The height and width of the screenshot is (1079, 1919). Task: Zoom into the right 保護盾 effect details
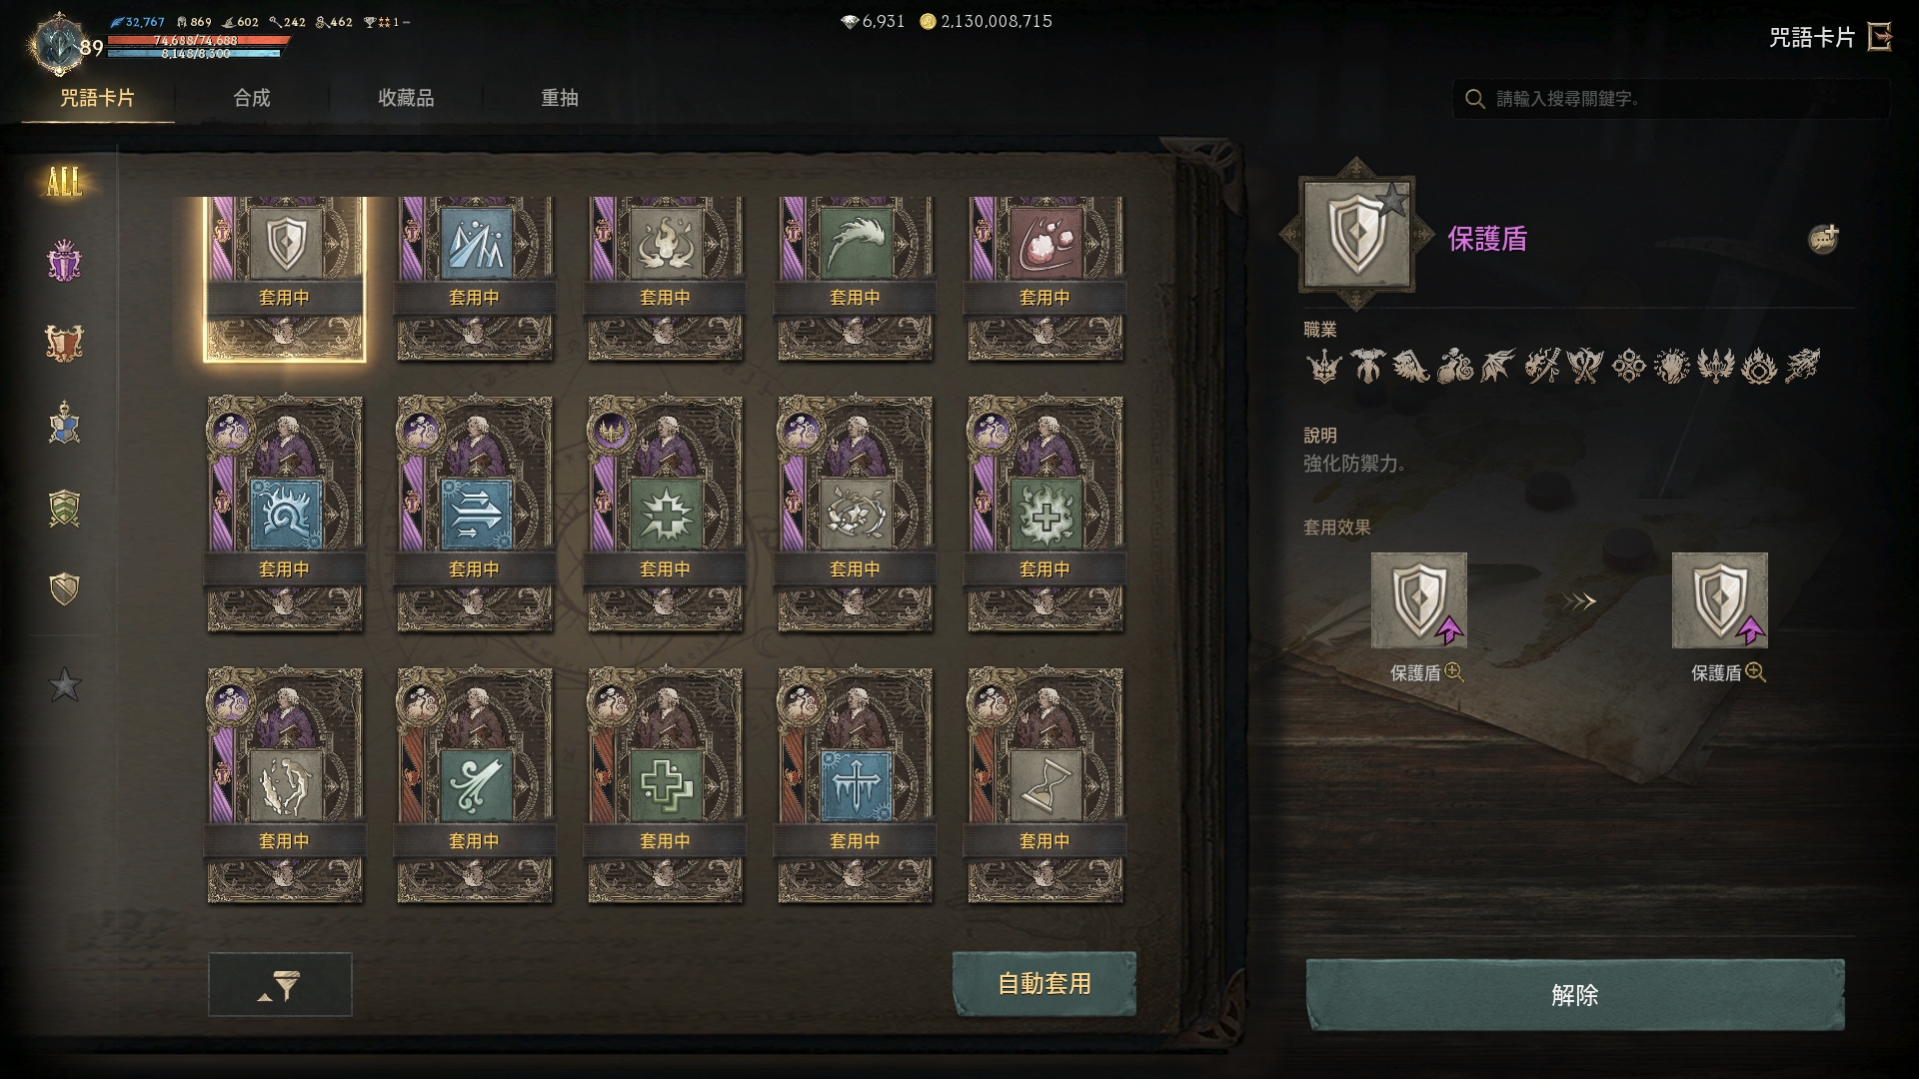coord(1755,672)
